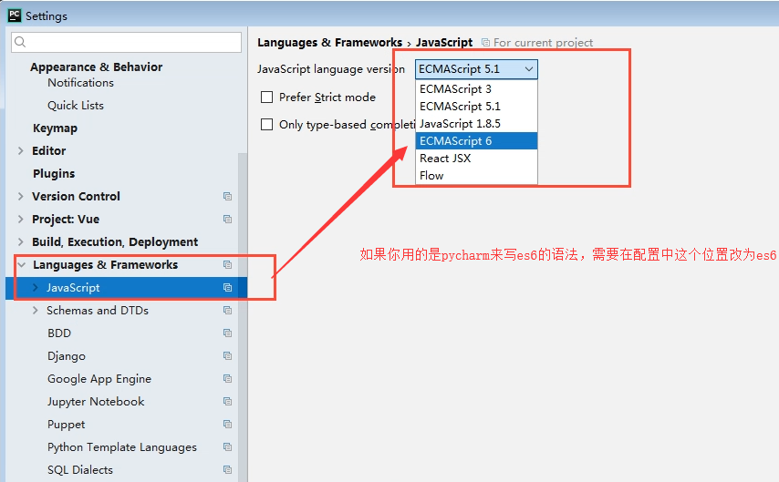Open the SQL Dialects settings page
Screen dimensions: 779x482
(80, 470)
